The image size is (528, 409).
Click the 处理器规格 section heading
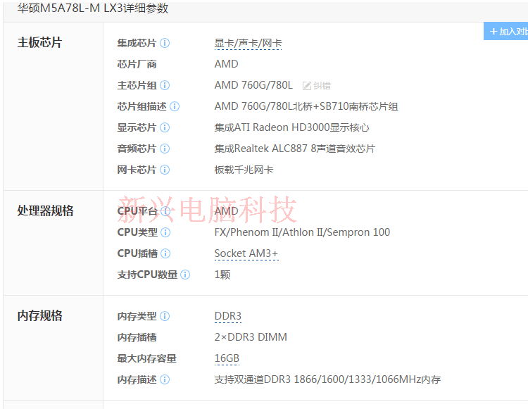45,210
